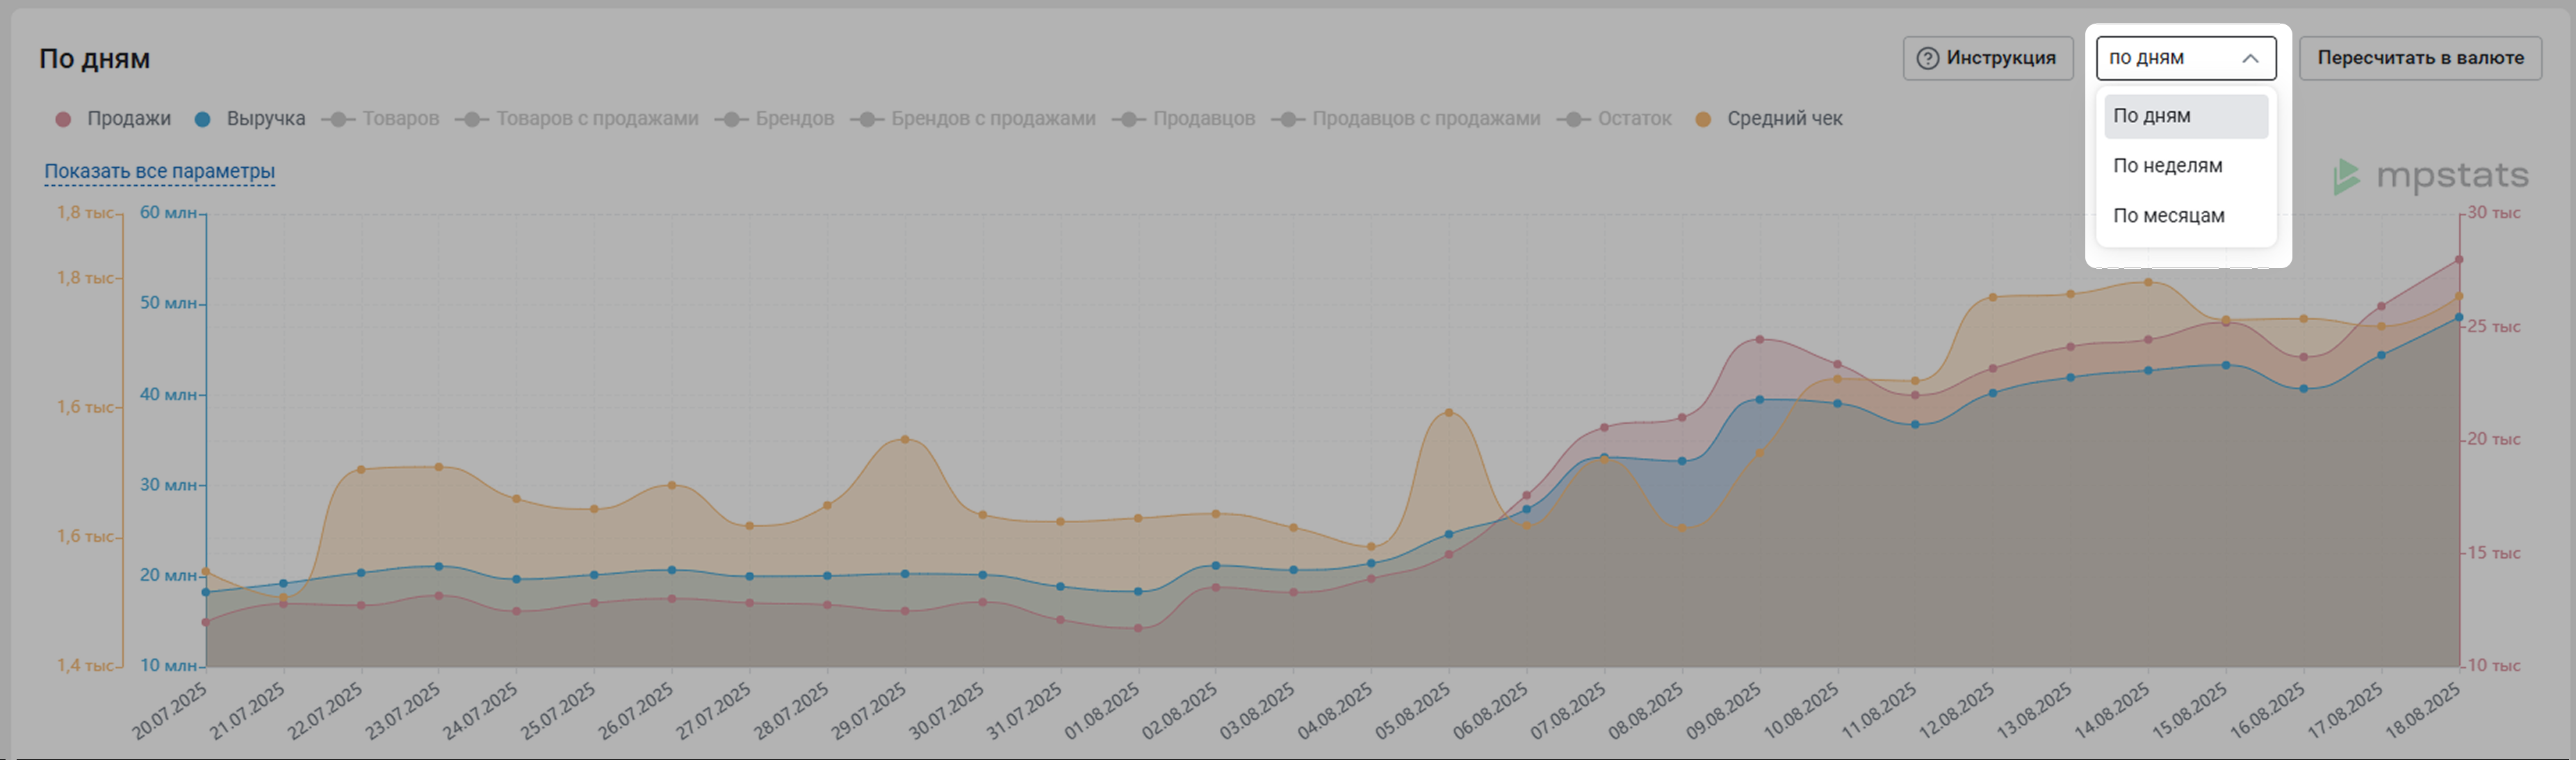Click the 18.08.2025 Продажи data point
Image resolution: width=2576 pixels, height=760 pixels.
click(2459, 260)
